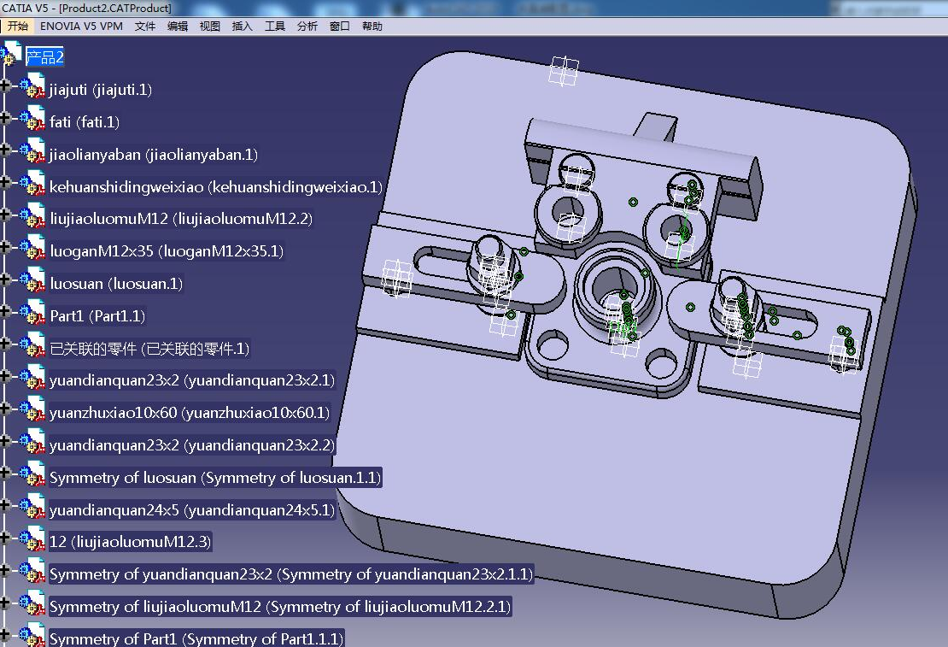Expand the jiajuti tree node
Viewport: 948px width, 647px height.
(5, 85)
